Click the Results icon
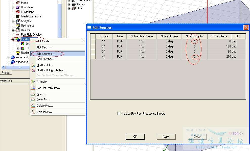The image size is (250, 151). pyautogui.click(x=18, y=30)
